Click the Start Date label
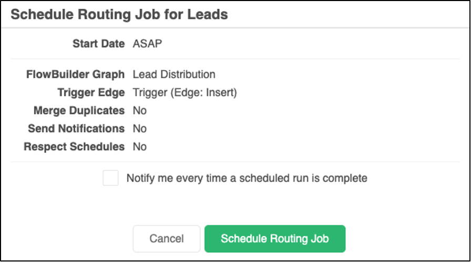The height and width of the screenshot is (262, 471). tap(98, 43)
